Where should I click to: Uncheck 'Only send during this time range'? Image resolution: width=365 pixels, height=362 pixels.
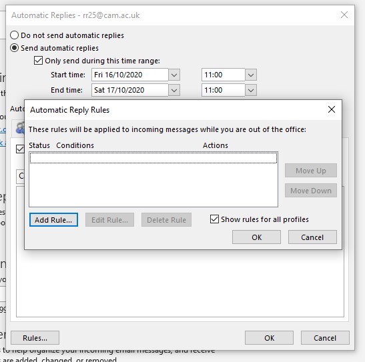[x=38, y=61]
